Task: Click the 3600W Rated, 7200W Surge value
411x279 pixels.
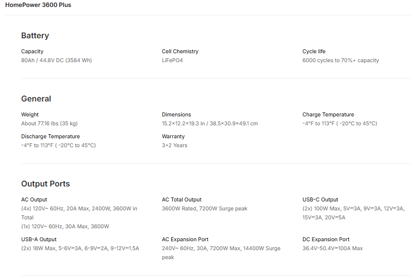Action: (205, 208)
